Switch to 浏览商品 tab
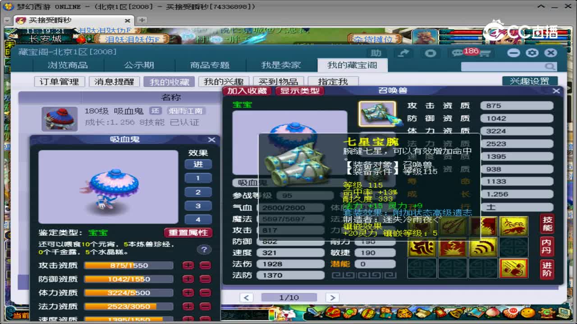Screen dimensions: 577x324 click(68, 65)
